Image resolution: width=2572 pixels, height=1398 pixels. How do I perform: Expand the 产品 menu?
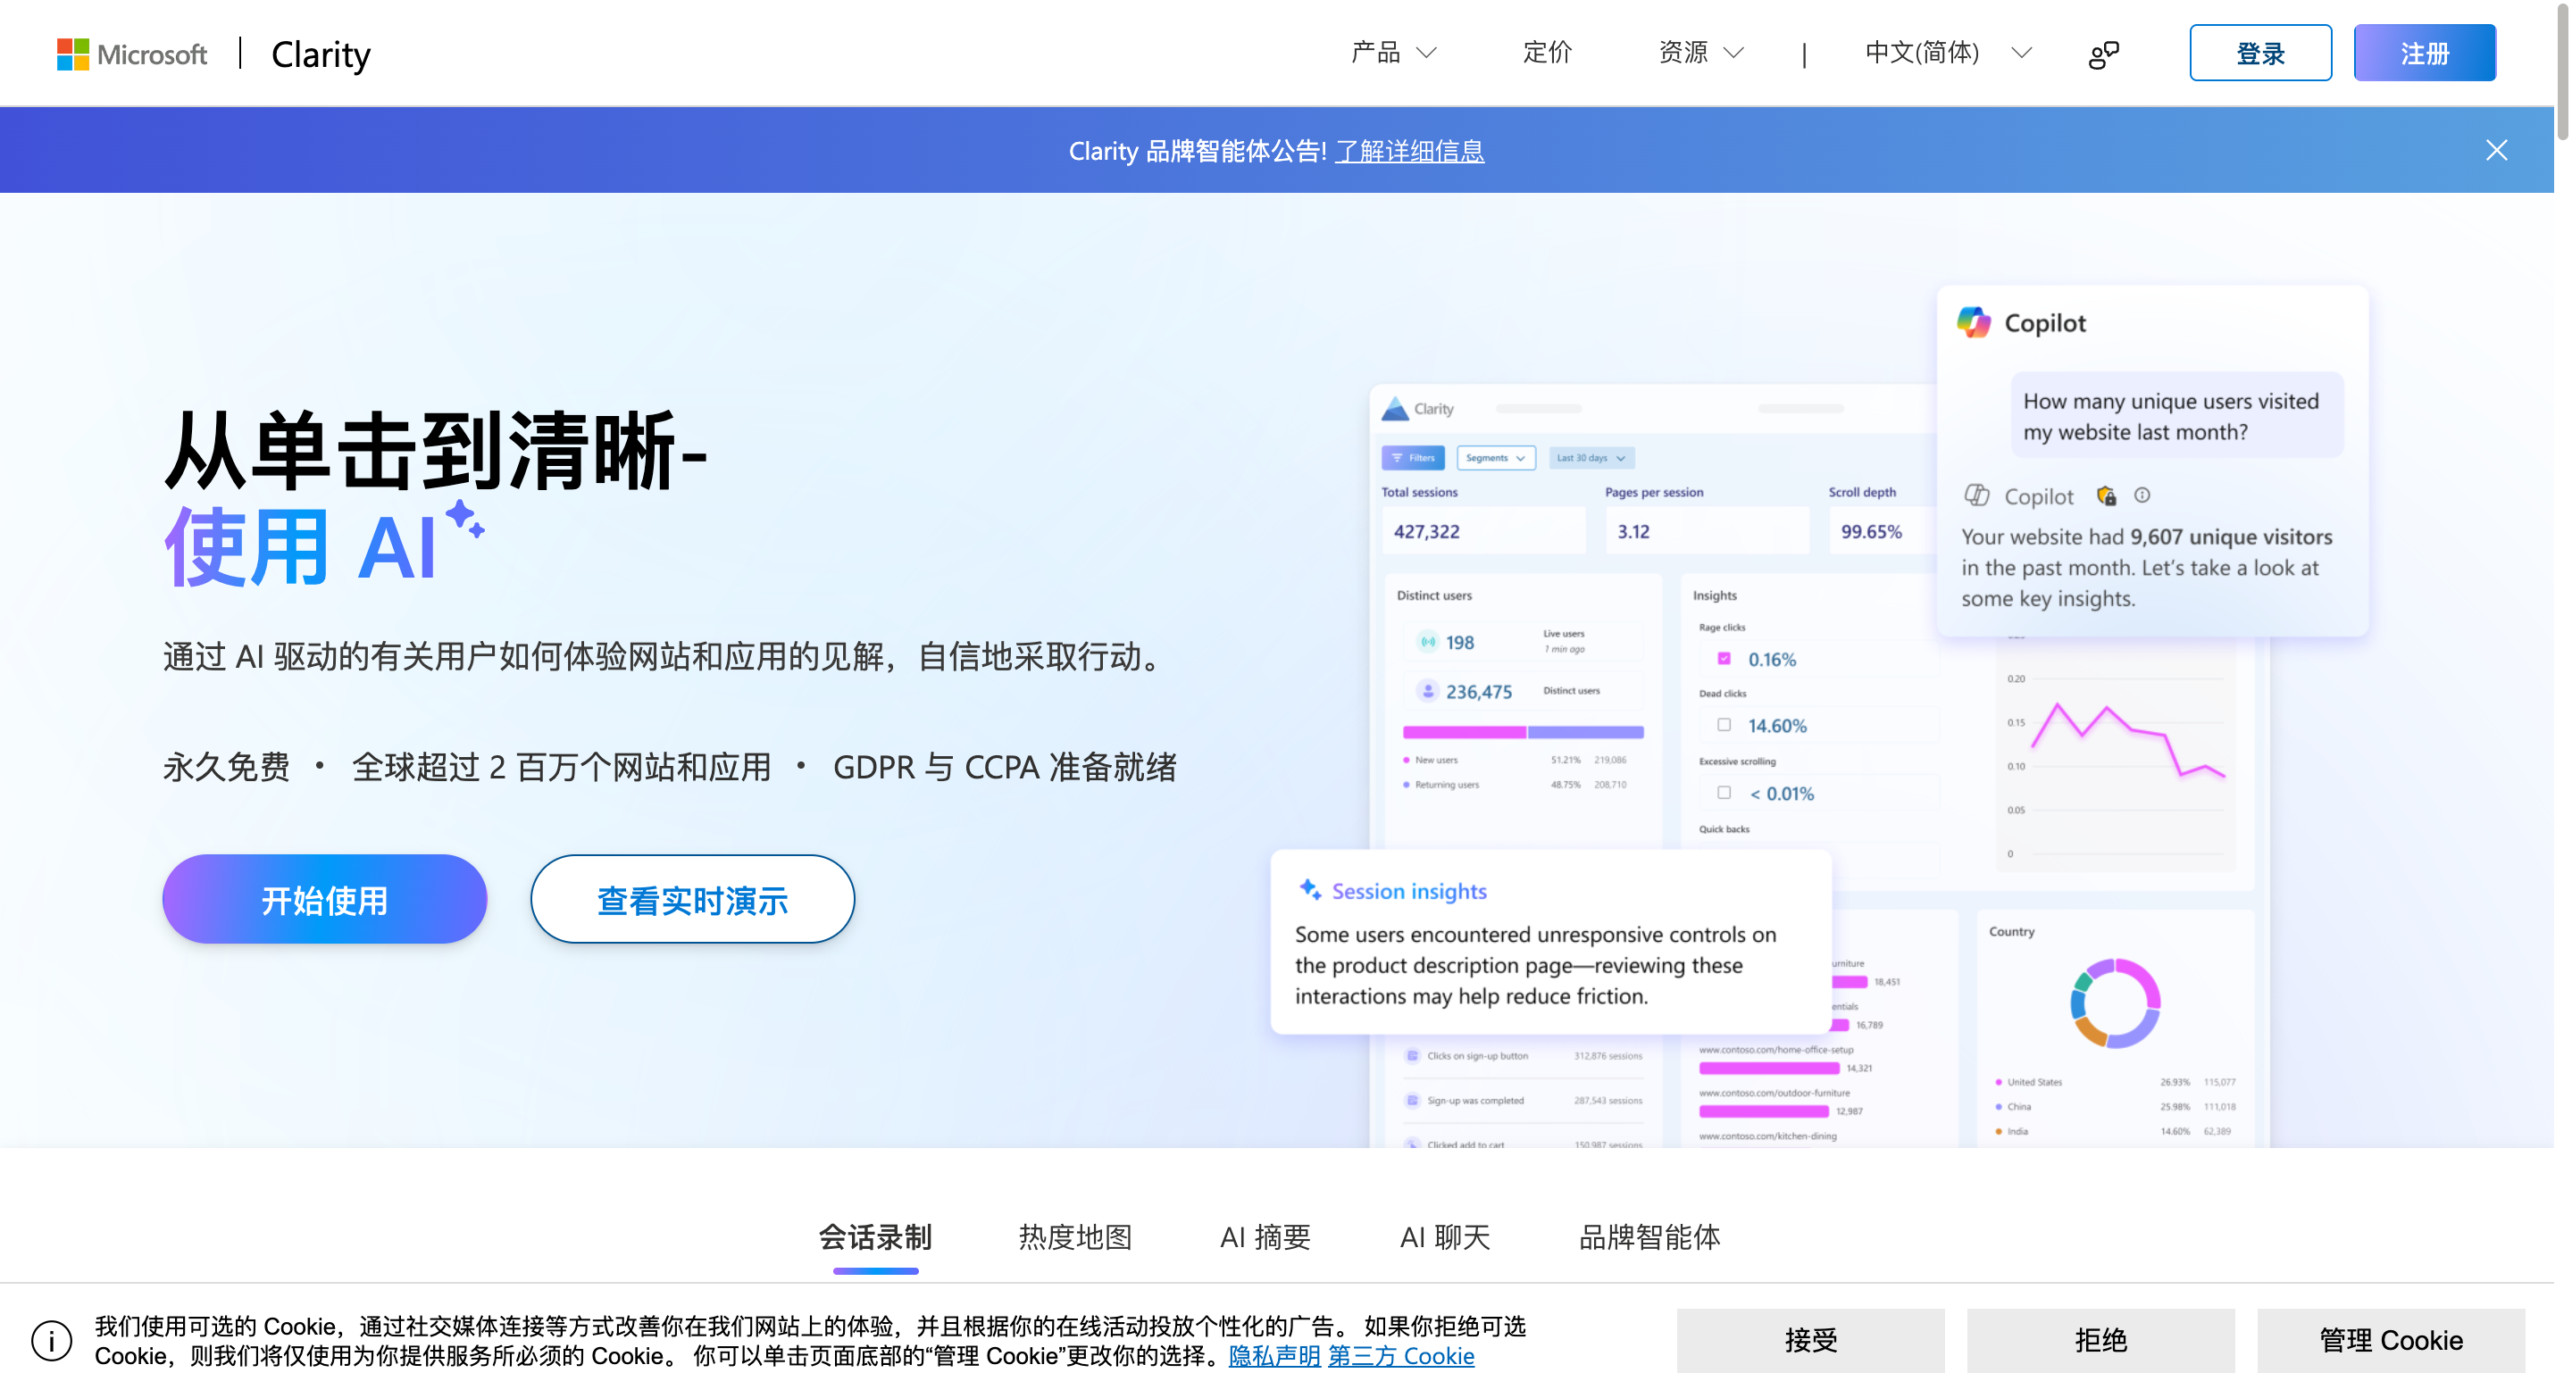point(1393,52)
